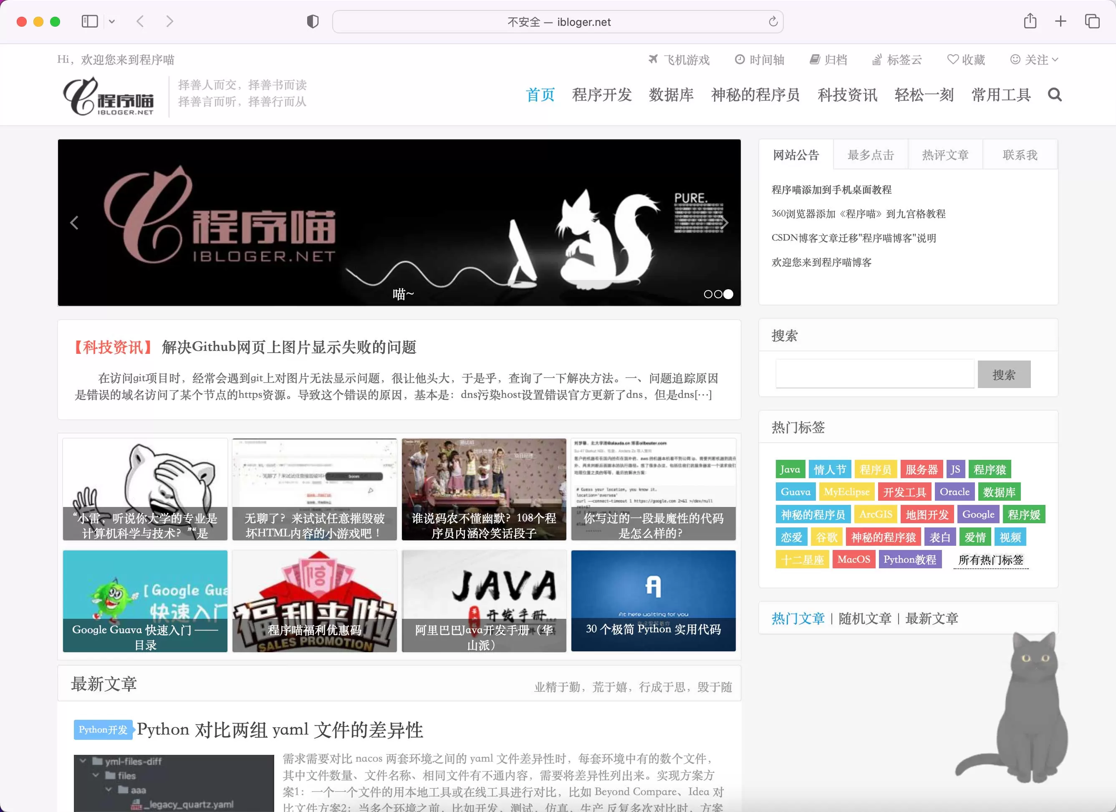The image size is (1116, 812).
Task: Toggle Safari sidebar panel icon
Action: tap(90, 22)
